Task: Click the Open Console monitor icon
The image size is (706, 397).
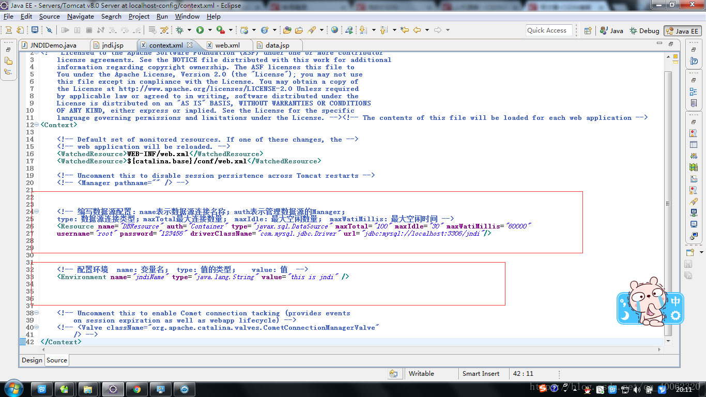Action: click(35, 30)
